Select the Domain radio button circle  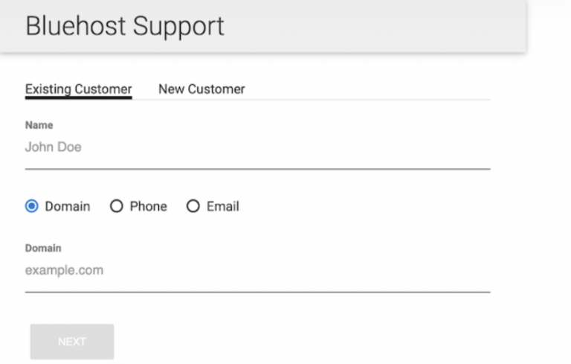(x=31, y=206)
